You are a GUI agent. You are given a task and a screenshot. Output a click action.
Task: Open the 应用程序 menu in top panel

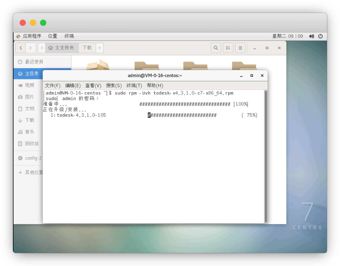coord(32,36)
